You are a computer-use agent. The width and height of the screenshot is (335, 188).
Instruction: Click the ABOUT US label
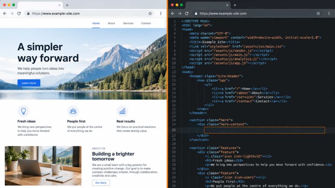point(99,148)
